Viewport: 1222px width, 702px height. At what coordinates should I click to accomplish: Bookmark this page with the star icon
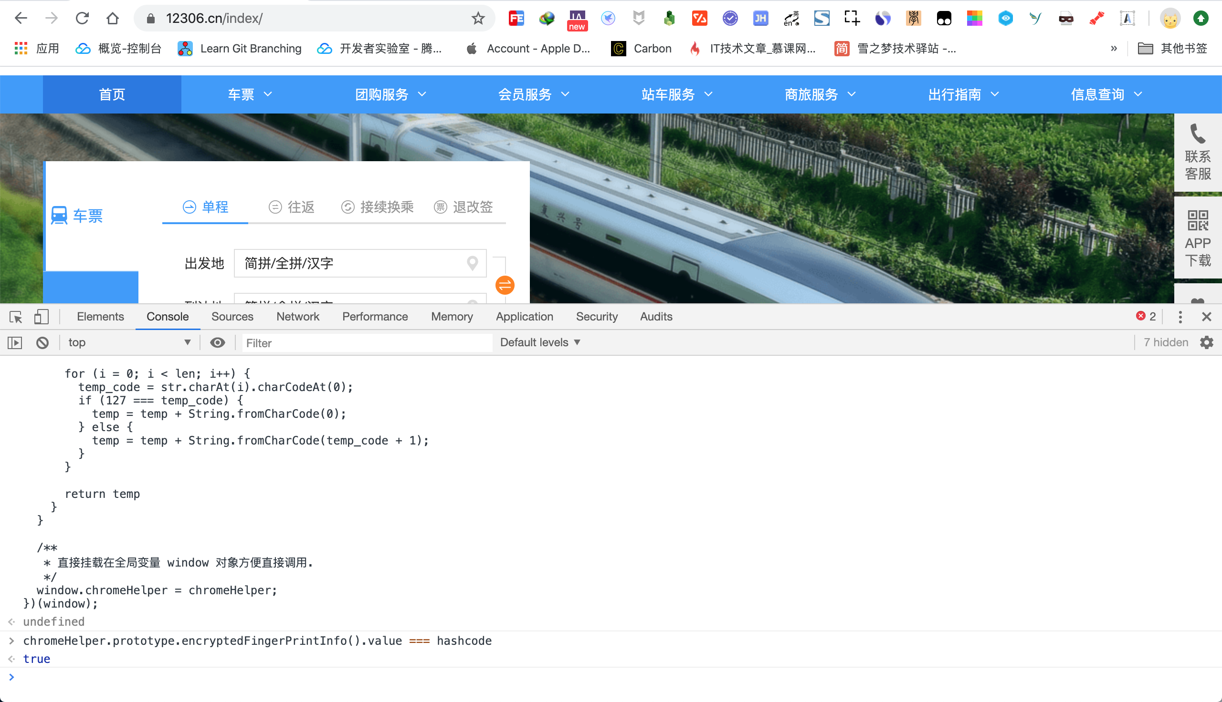click(x=478, y=18)
